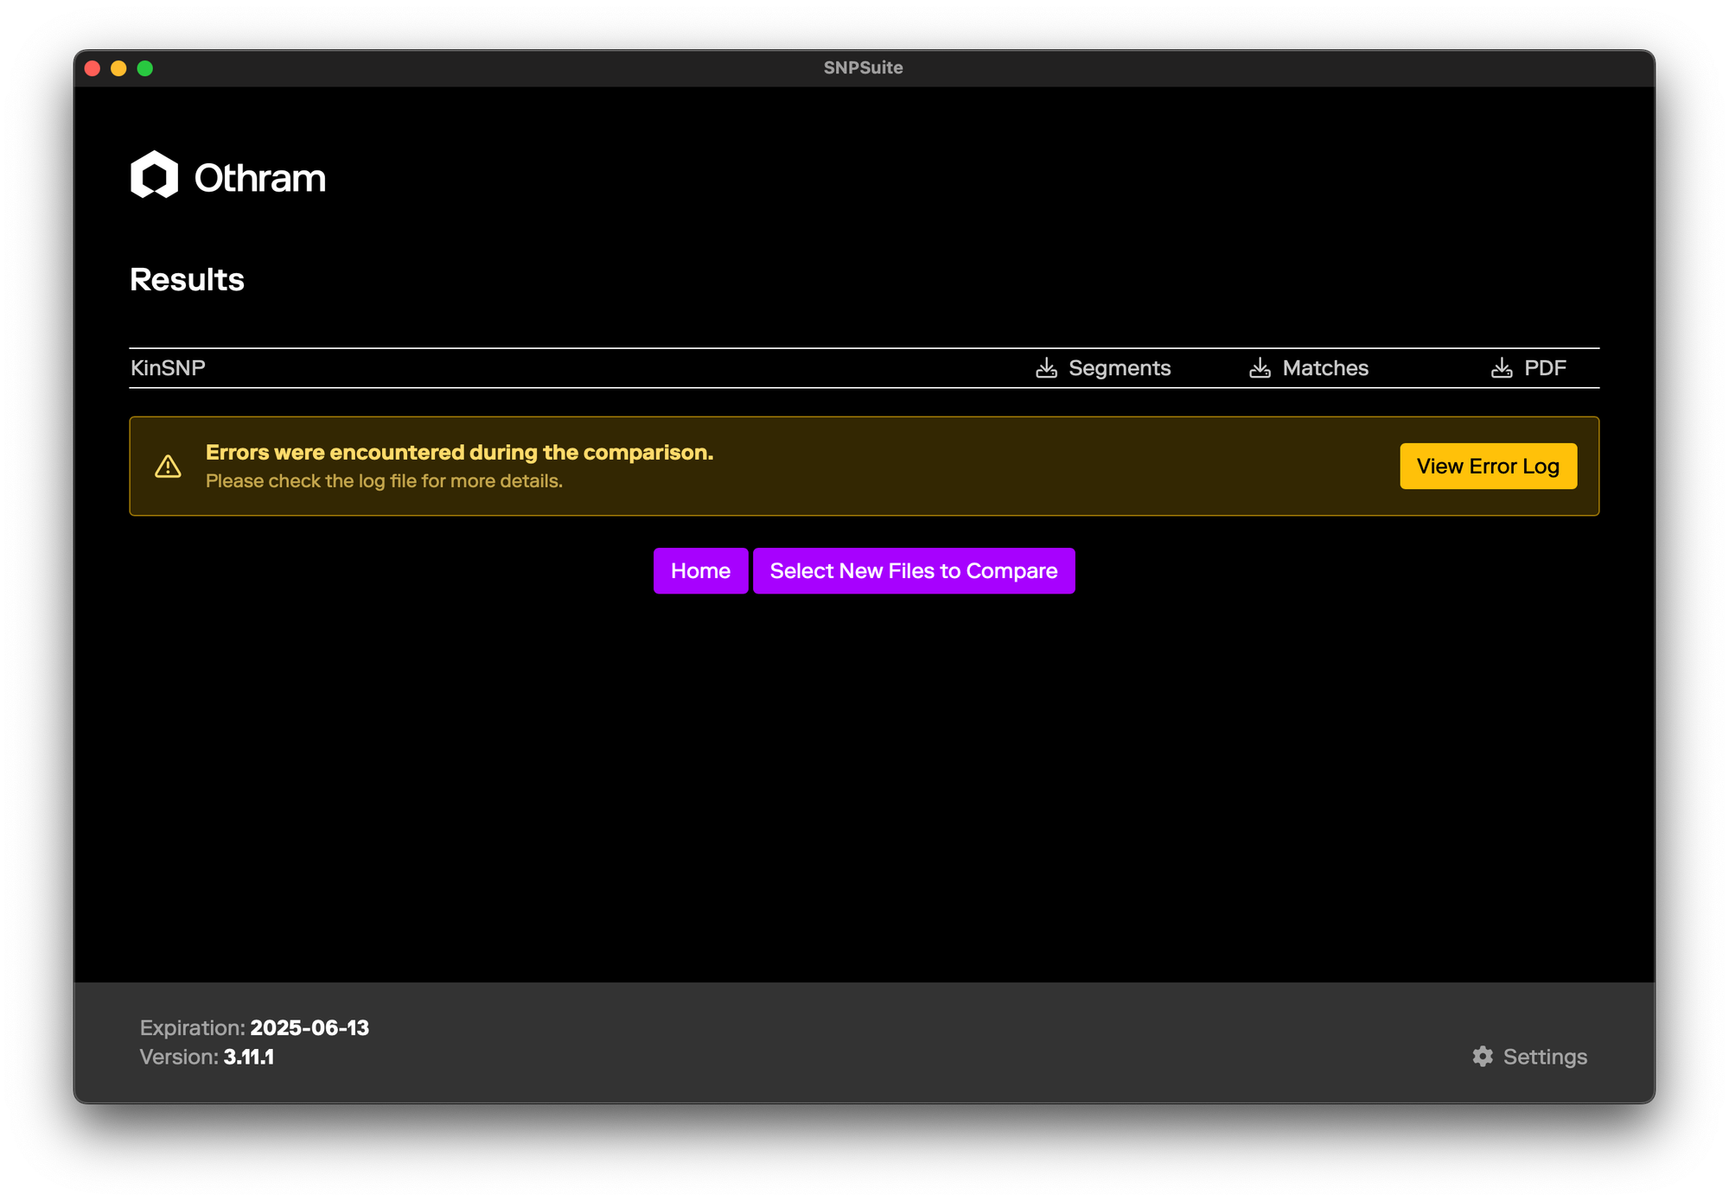Click the SNPSuite window title
The height and width of the screenshot is (1201, 1729).
(x=863, y=67)
